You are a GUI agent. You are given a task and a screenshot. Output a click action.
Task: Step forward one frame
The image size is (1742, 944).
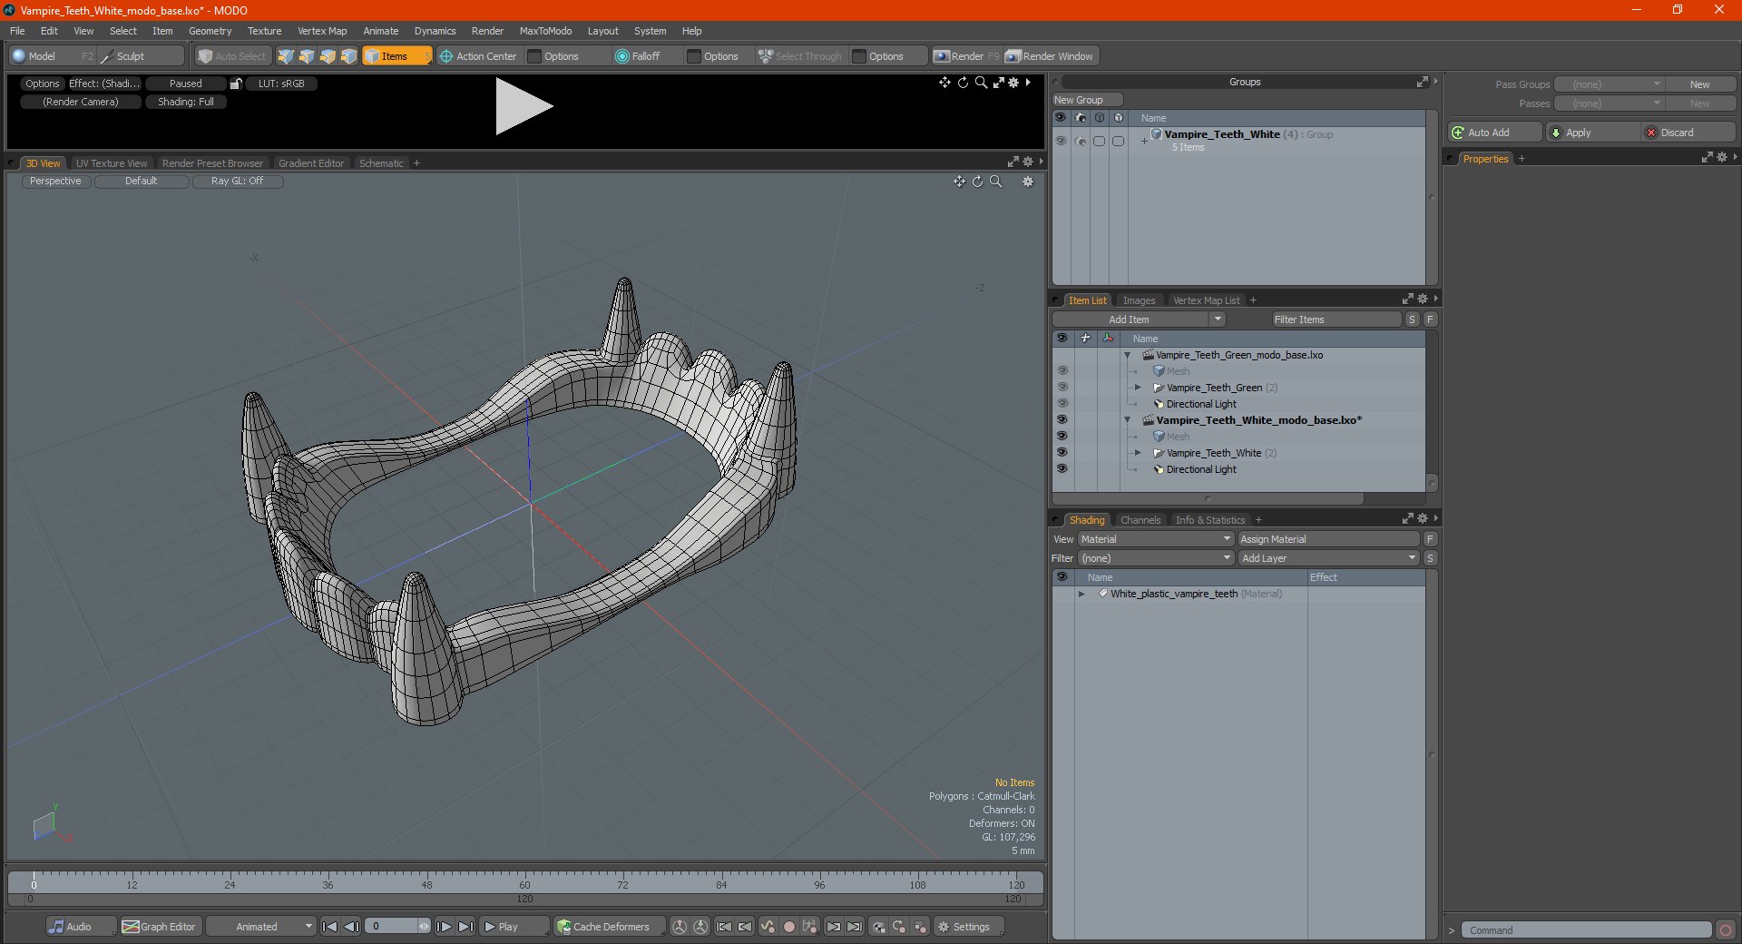pos(444,927)
